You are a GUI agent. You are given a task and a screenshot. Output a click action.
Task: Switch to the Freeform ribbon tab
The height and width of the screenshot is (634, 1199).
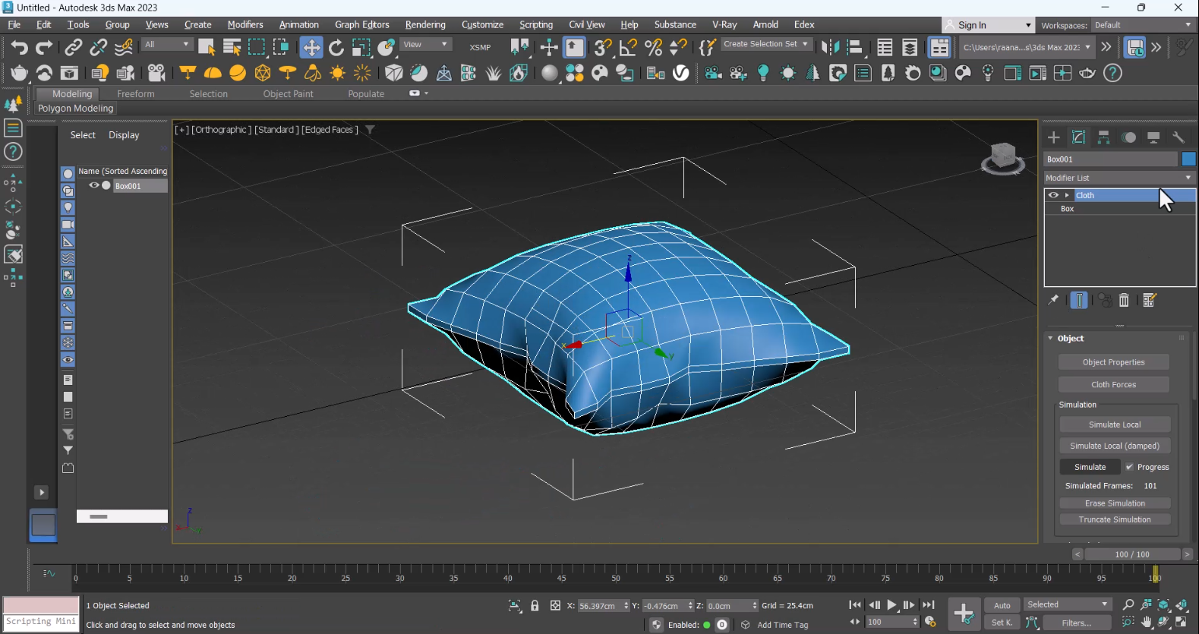pos(135,94)
